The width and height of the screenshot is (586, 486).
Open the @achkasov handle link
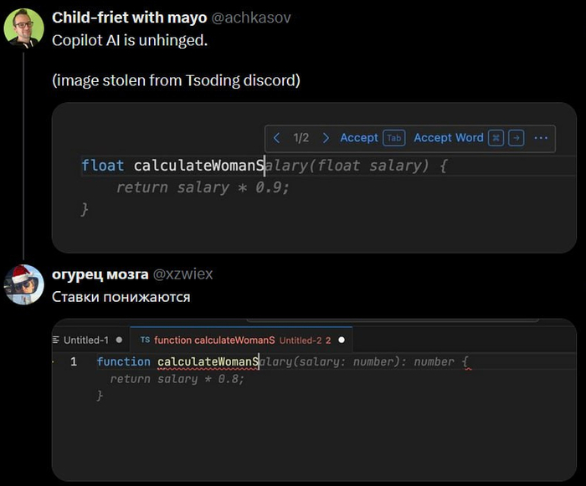(x=251, y=18)
